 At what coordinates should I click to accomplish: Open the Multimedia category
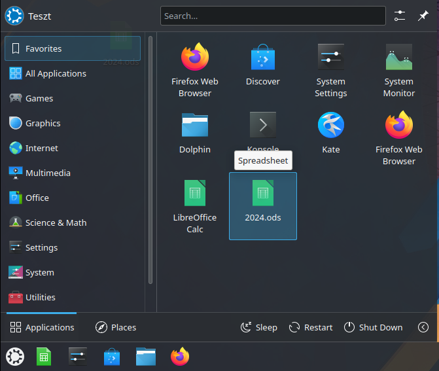(x=73, y=173)
